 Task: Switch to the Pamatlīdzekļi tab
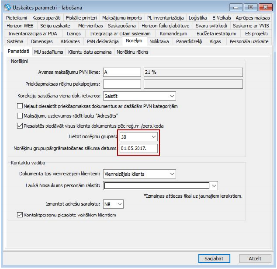(189, 41)
